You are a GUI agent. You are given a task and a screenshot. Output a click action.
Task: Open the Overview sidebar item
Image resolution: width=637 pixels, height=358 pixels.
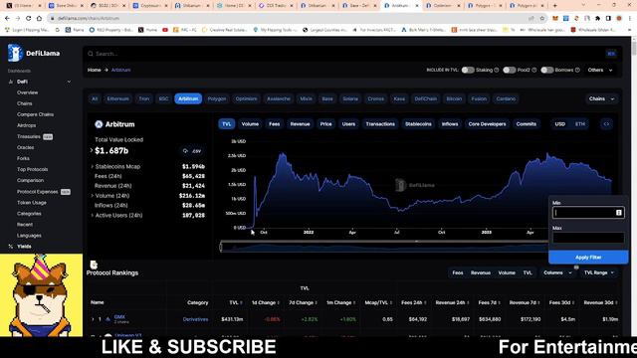pyautogui.click(x=27, y=92)
